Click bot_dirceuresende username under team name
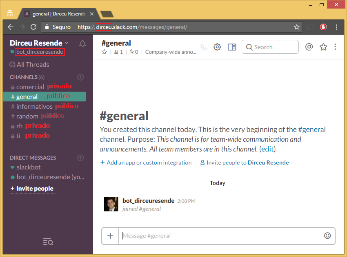Image resolution: width=347 pixels, height=257 pixels. [x=40, y=52]
